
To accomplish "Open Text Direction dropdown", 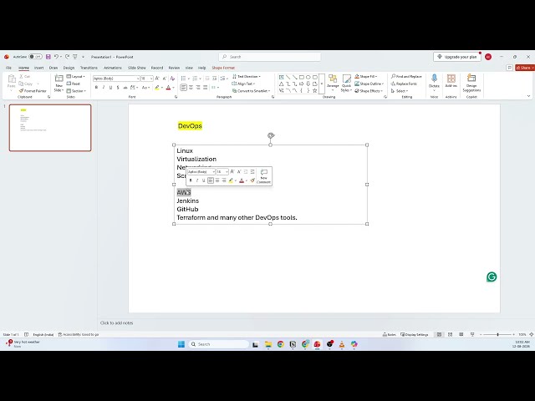I will (x=247, y=76).
